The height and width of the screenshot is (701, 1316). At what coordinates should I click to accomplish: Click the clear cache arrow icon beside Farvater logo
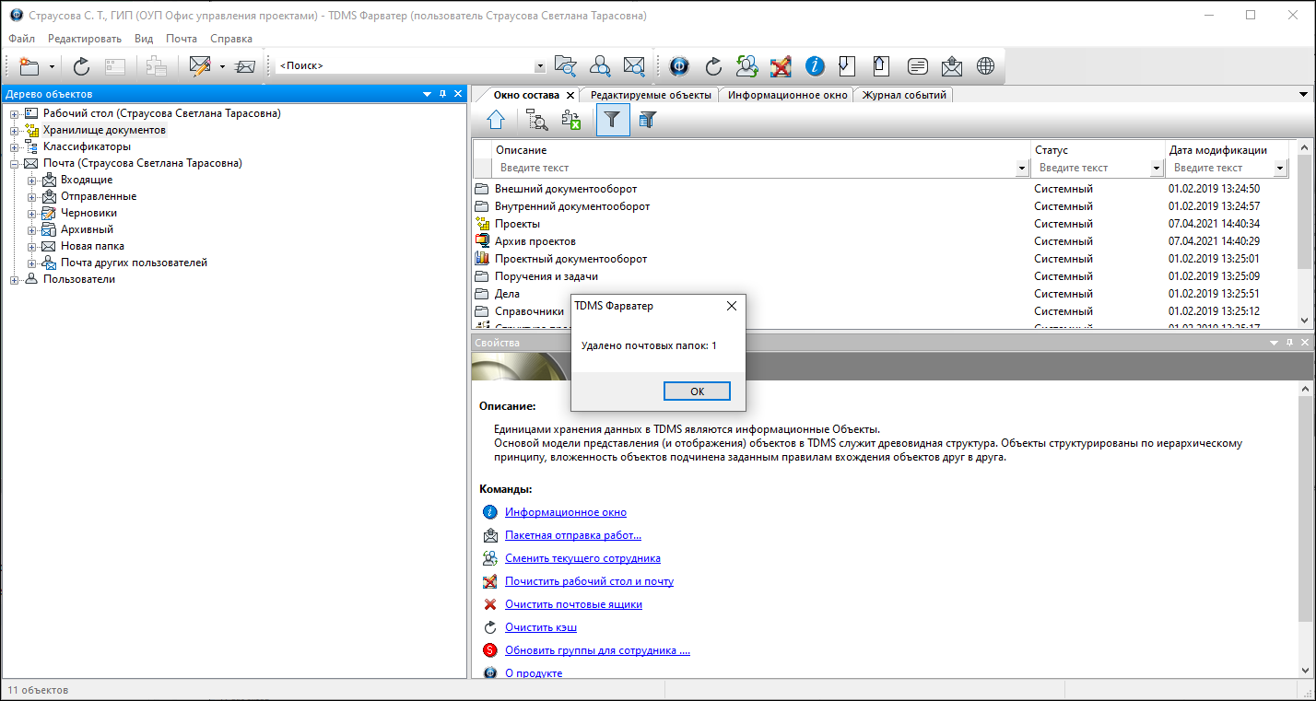(713, 65)
